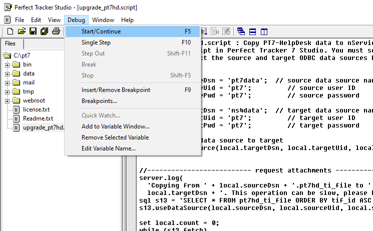Expand the data folder node
Viewport: 373px width, 231px height.
point(8,74)
